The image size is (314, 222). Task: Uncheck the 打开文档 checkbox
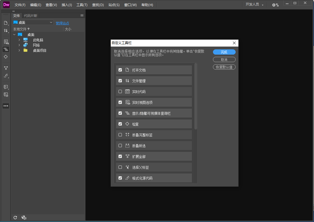[x=120, y=70]
